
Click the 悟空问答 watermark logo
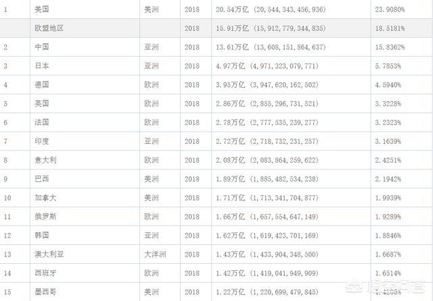[385, 288]
